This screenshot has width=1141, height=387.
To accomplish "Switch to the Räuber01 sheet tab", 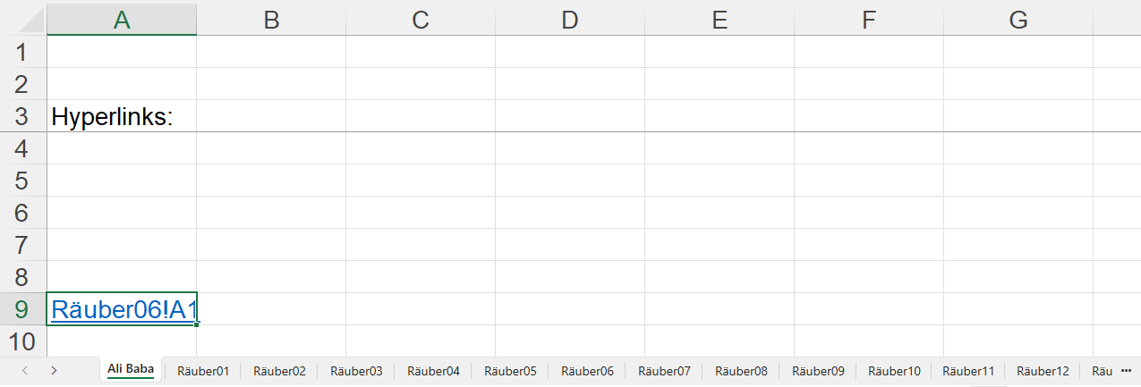I will [203, 370].
